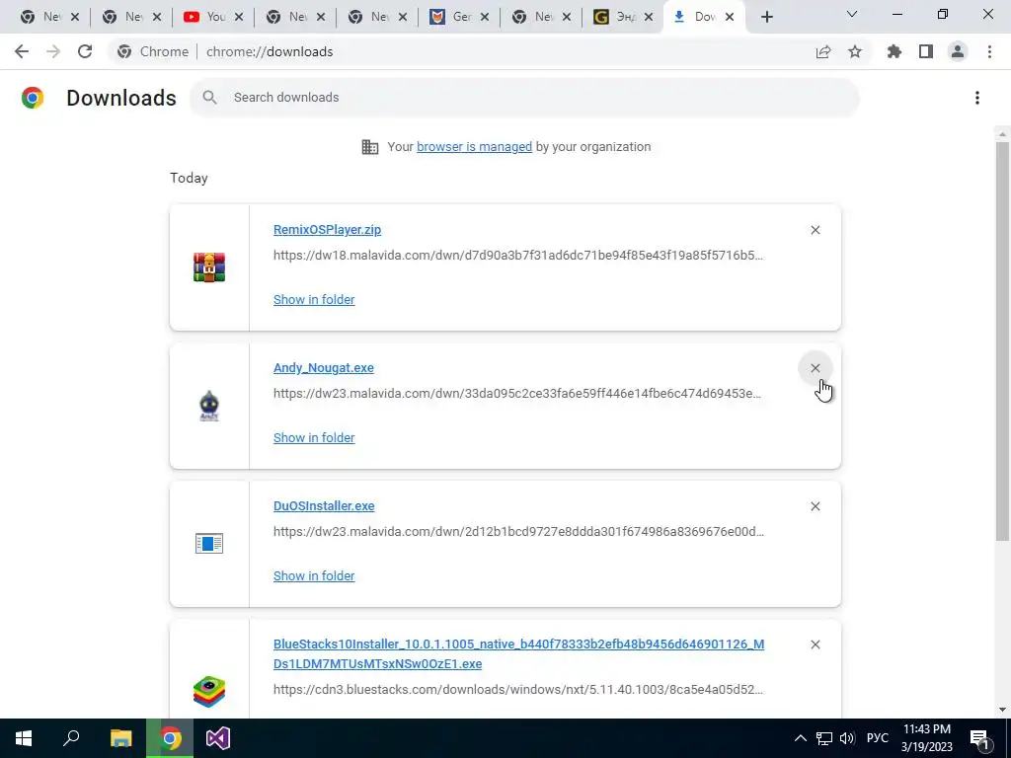Image resolution: width=1011 pixels, height=758 pixels.
Task: Reload the downloads page
Action: (x=85, y=51)
